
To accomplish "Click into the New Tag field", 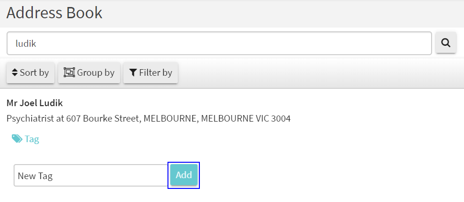I will (91, 175).
